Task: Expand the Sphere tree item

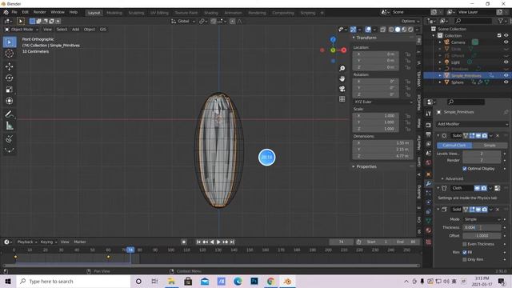Action: pos(440,82)
